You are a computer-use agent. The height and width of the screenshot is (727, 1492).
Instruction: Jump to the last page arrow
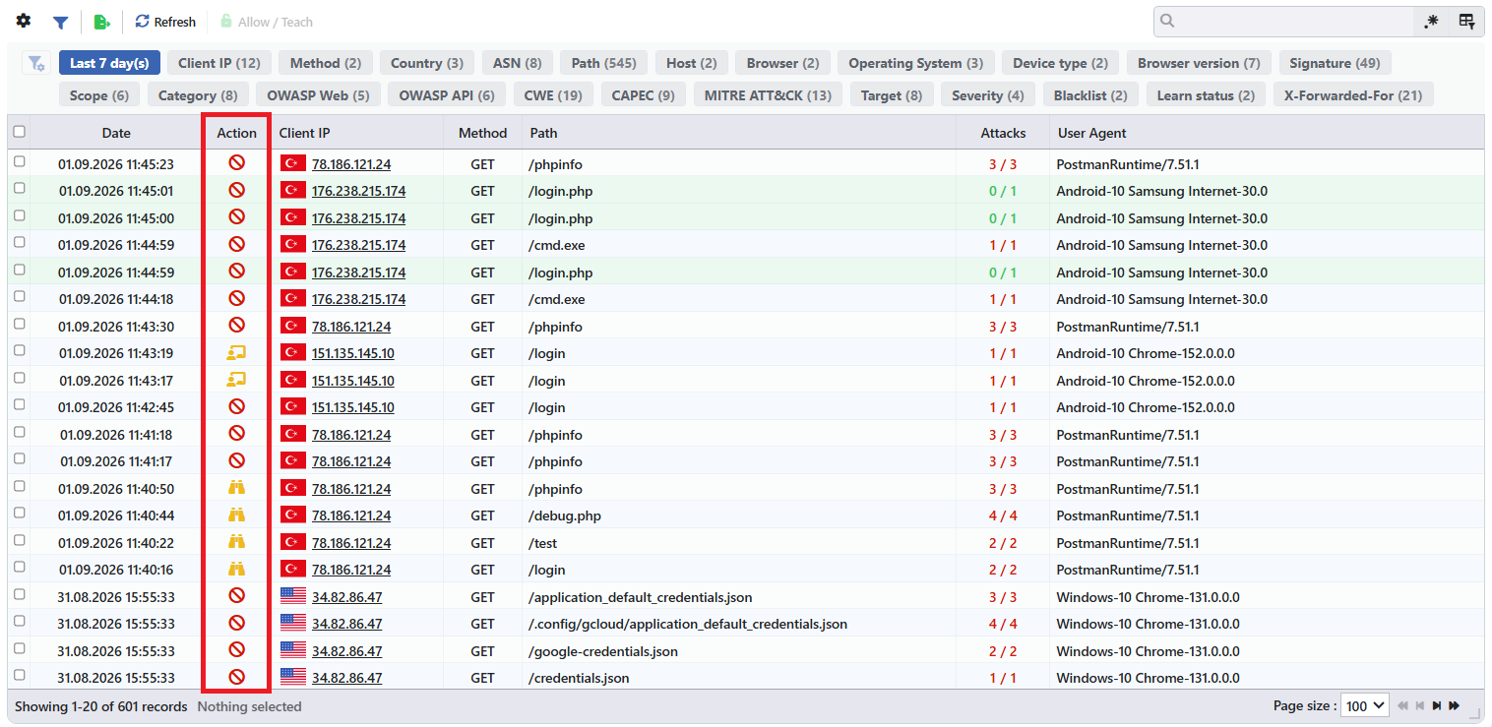tap(1454, 705)
